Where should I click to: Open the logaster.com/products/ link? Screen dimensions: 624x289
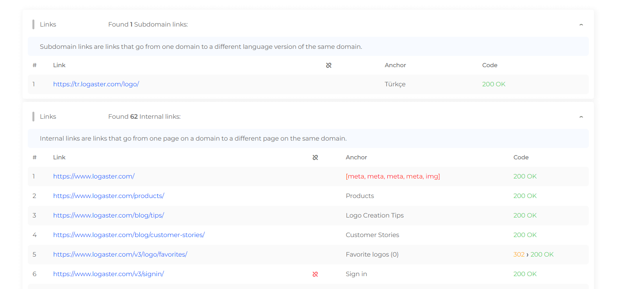(x=109, y=196)
